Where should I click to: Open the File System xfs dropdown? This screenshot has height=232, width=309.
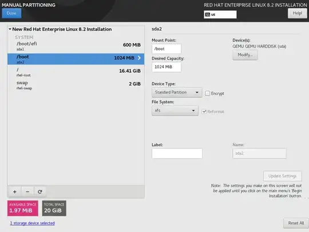tap(175, 111)
